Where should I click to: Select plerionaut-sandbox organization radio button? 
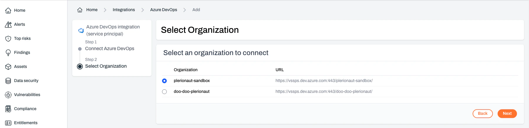point(164,81)
